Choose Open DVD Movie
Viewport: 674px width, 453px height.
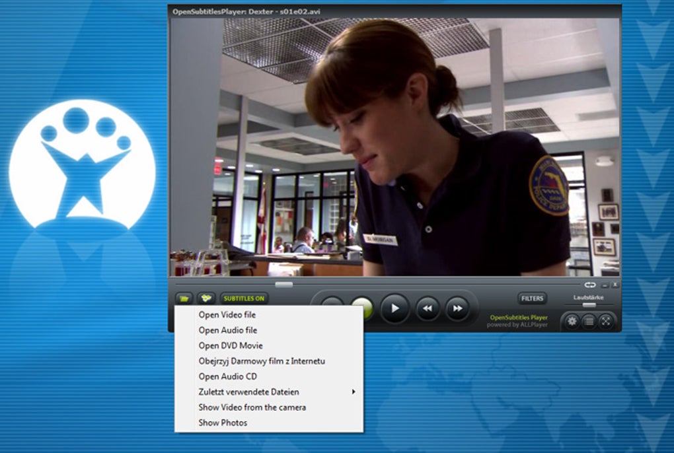point(269,345)
